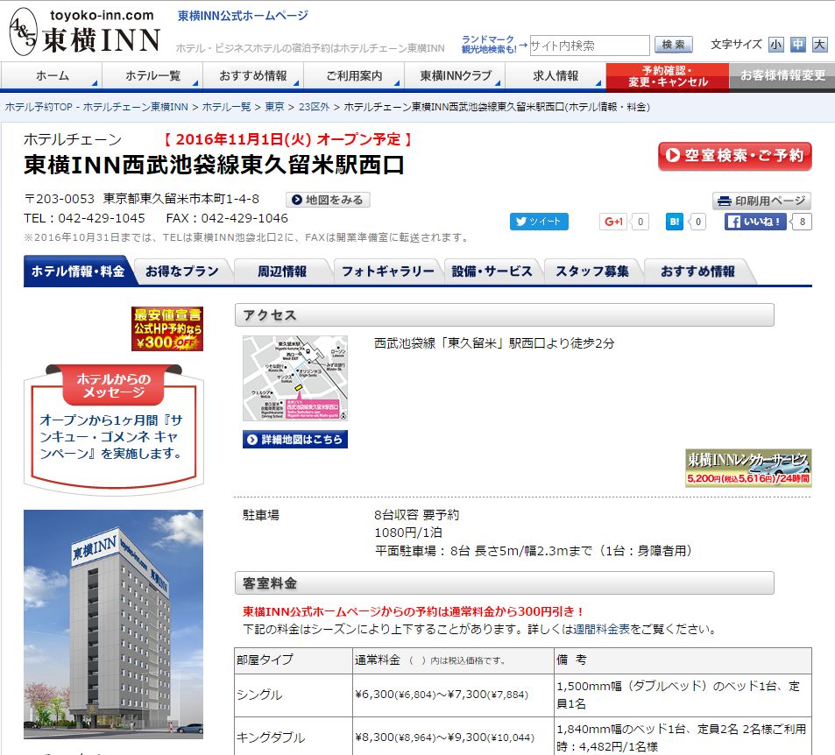
Task: Click 予約確認・変更・キャンセル in nav bar
Action: 668,76
